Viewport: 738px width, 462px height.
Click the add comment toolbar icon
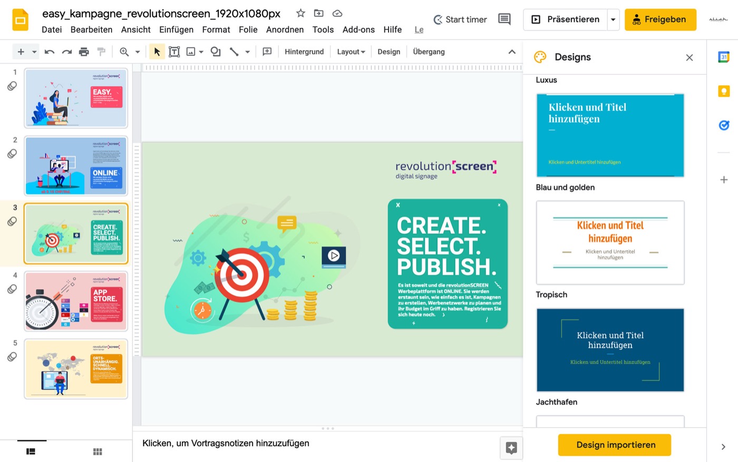(x=267, y=52)
